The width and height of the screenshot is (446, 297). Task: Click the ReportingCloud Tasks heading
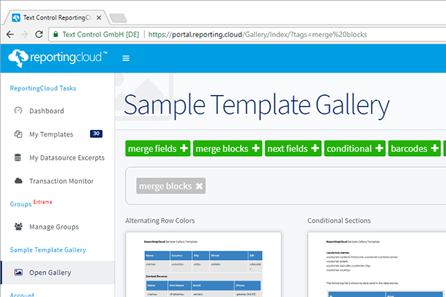pos(43,88)
